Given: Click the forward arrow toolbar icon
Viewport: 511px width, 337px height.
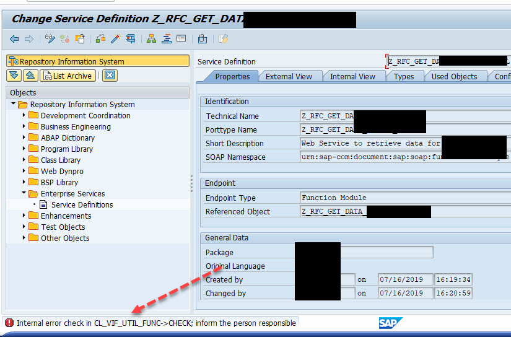Looking at the screenshot, I should click(29, 39).
